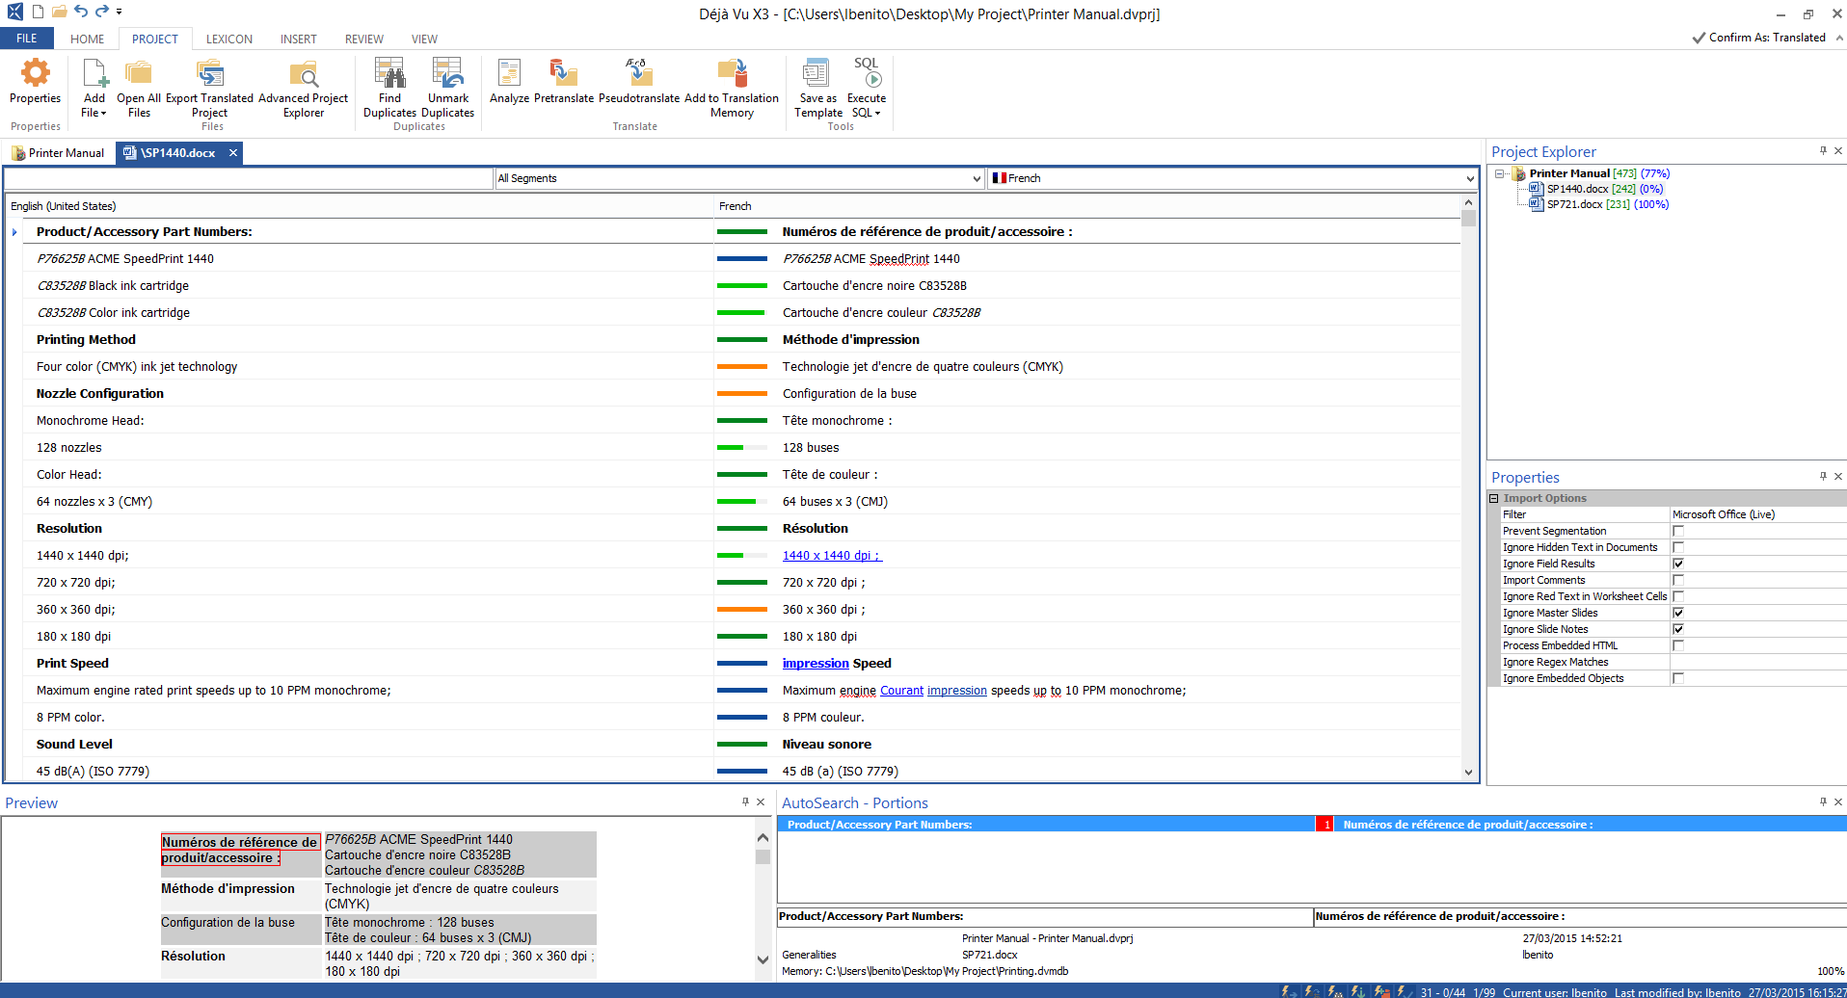Switch to the LEXICON ribbon tab
Image resolution: width=1847 pixels, height=998 pixels.
(x=228, y=39)
